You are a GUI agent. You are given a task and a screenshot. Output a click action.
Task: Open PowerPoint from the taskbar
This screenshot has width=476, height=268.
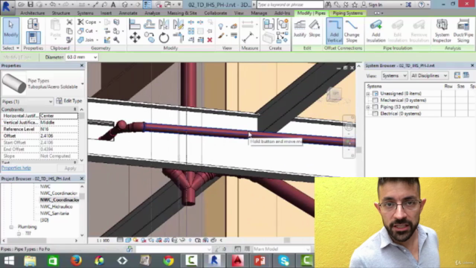point(260,261)
